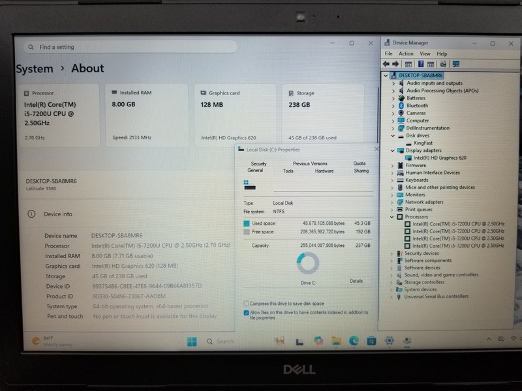Click the Find a setting search box
This screenshot has width=522, height=391.
[130, 47]
